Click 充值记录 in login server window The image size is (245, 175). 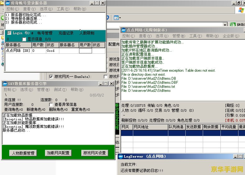[66, 33]
